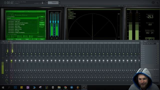This screenshot has width=160, height=90.
Task: Click arrow left of Pattern 1
Action: 47,3
